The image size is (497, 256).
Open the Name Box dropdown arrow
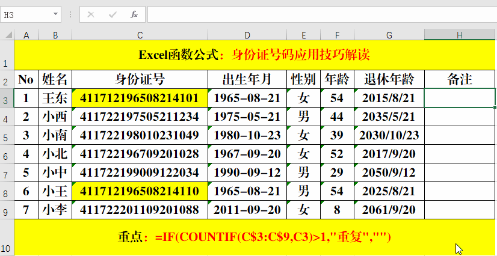click(x=55, y=14)
